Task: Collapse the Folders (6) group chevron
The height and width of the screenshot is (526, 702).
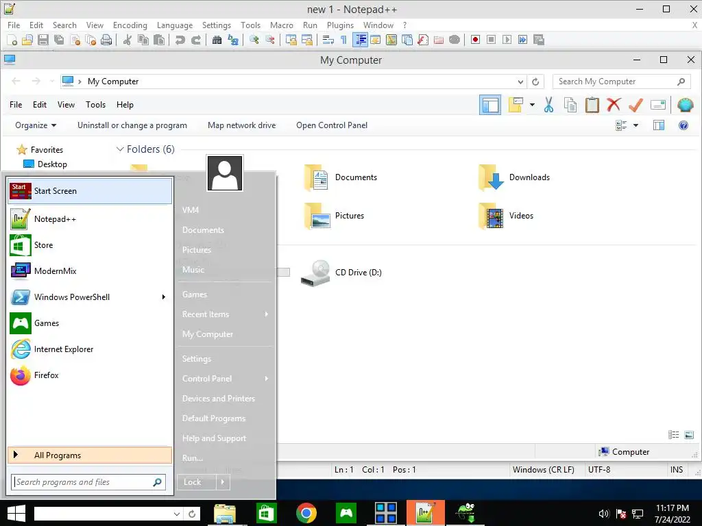Action: tap(120, 149)
